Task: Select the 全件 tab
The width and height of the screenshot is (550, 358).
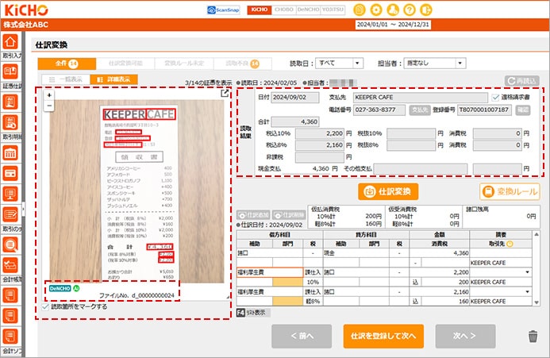Action: pyautogui.click(x=67, y=64)
